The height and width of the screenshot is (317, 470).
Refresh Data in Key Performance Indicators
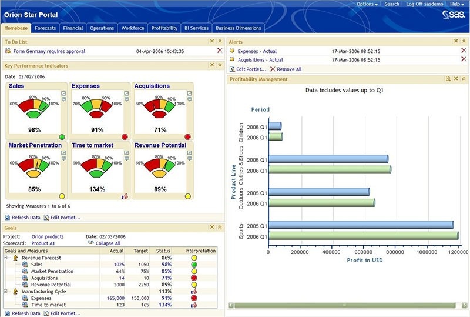click(23, 218)
